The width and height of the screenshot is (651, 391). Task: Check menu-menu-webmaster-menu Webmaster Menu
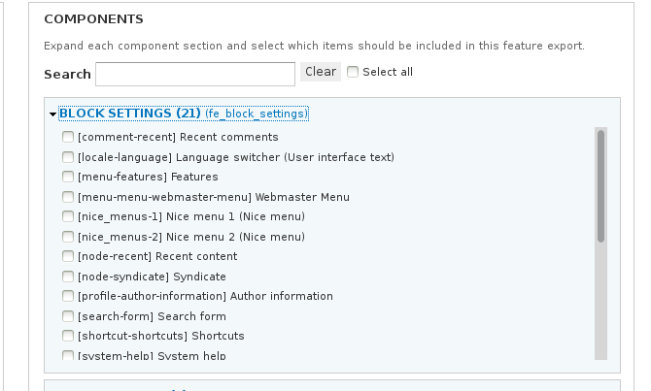pos(68,197)
